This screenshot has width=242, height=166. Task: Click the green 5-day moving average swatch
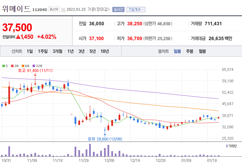pyautogui.click(x=3, y=66)
